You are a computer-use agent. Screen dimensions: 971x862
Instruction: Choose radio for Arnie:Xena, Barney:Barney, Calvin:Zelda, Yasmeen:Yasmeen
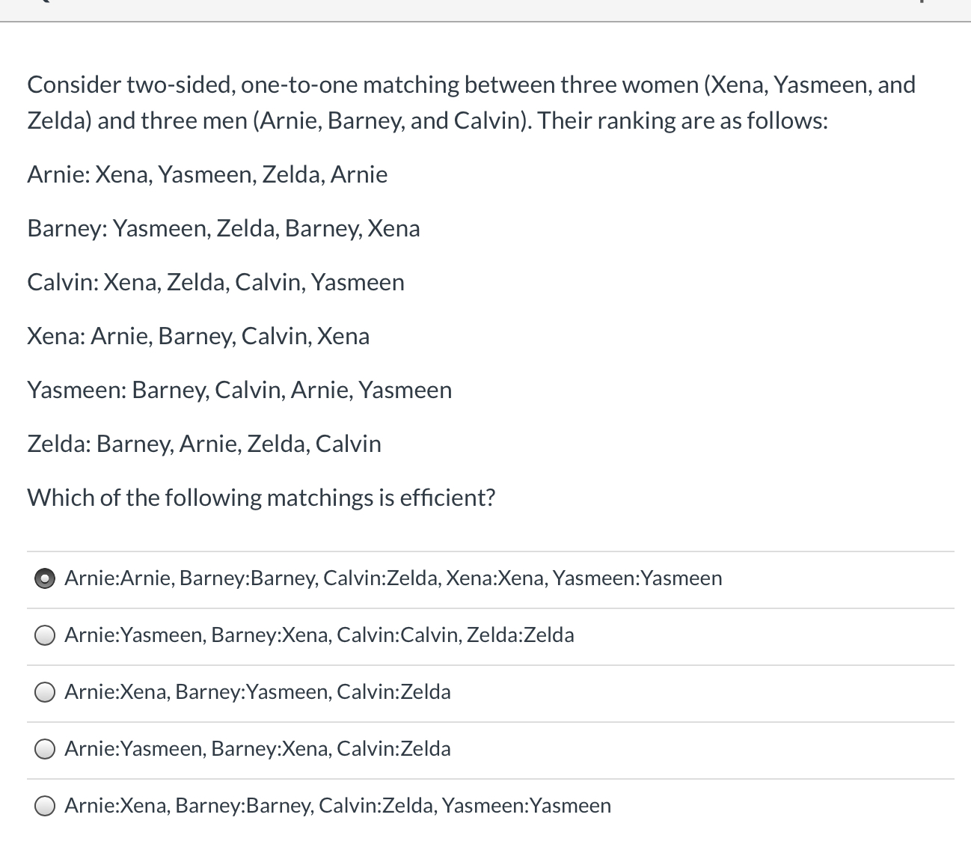pos(45,806)
